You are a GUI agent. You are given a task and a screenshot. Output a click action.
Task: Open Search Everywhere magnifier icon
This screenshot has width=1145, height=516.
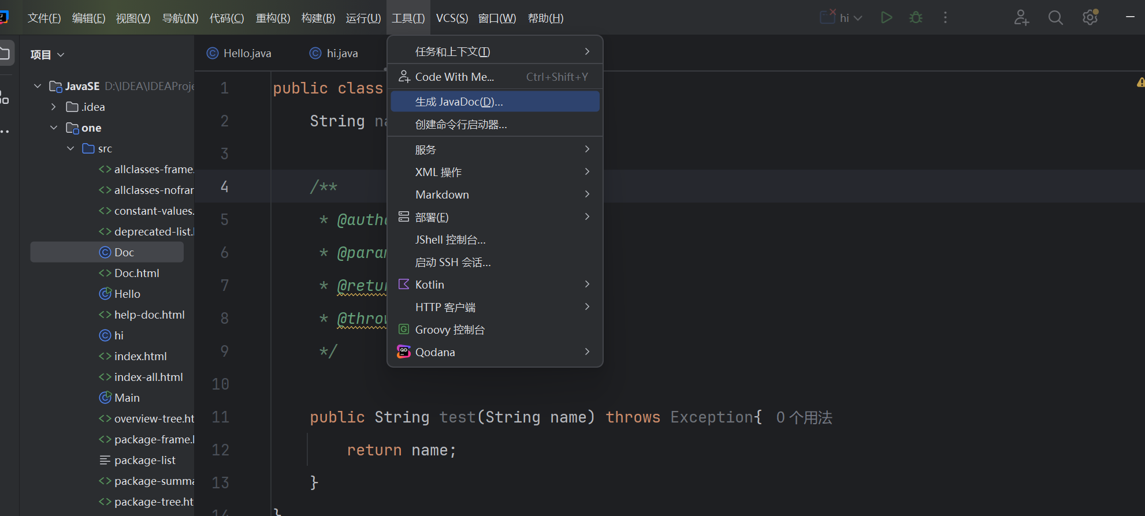[x=1055, y=18]
